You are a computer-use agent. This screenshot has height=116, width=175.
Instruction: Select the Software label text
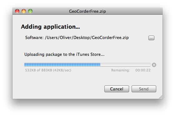tap(34, 37)
